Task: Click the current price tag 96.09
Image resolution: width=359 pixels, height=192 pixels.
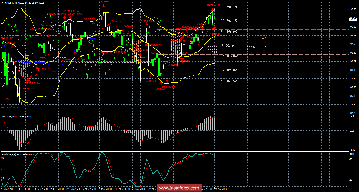Action: coord(353,19)
